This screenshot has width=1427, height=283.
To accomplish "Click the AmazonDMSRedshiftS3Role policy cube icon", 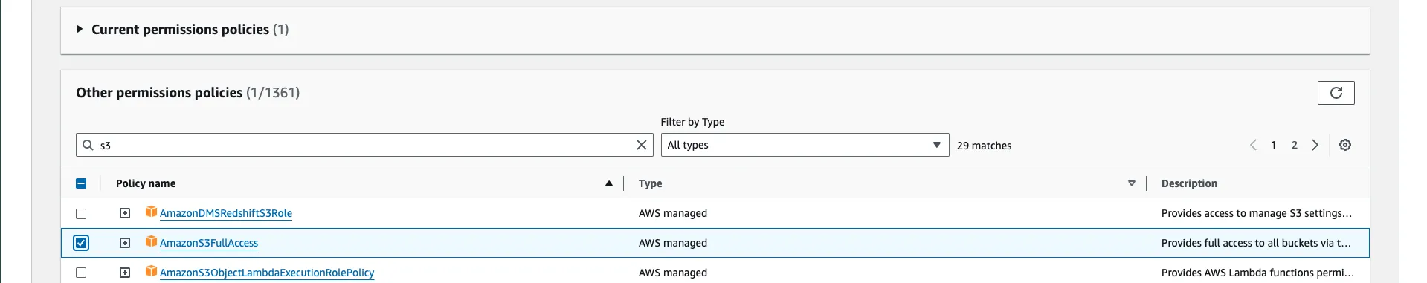I will click(151, 212).
